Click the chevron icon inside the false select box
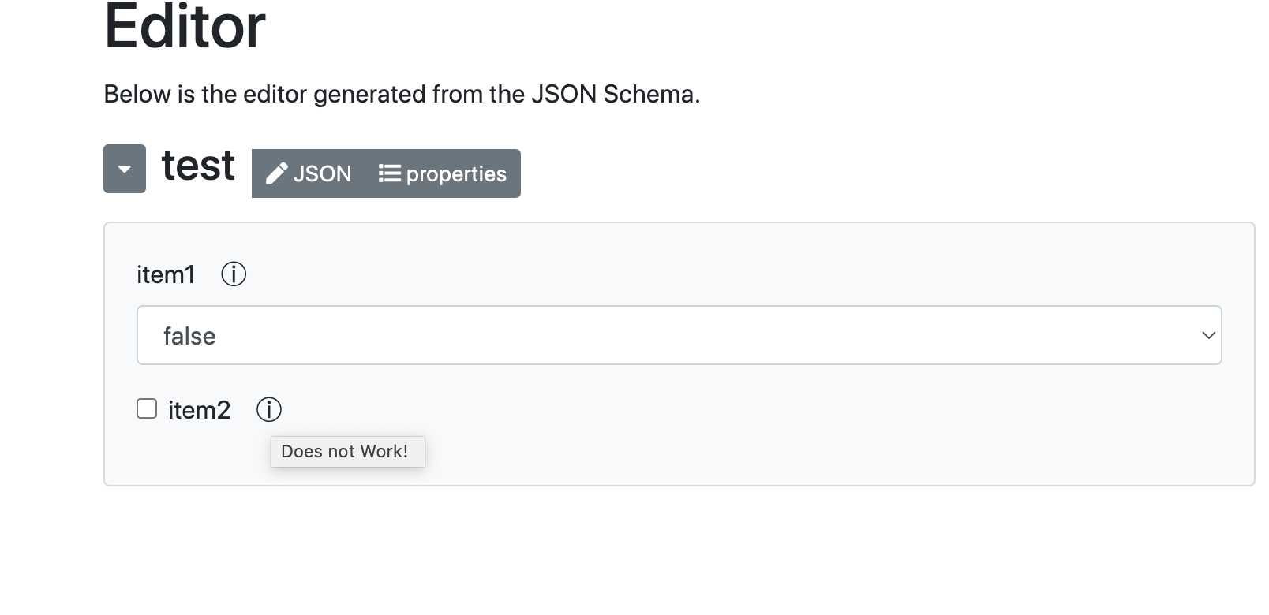 (1207, 337)
